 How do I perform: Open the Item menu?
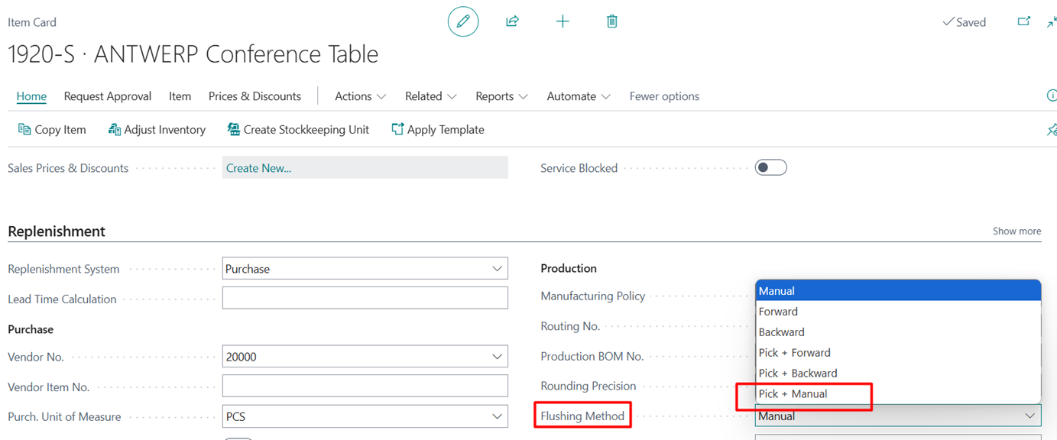[x=180, y=96]
